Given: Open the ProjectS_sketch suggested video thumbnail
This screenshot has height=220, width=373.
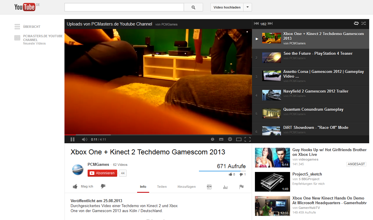Looking at the screenshot, I should (272, 182).
